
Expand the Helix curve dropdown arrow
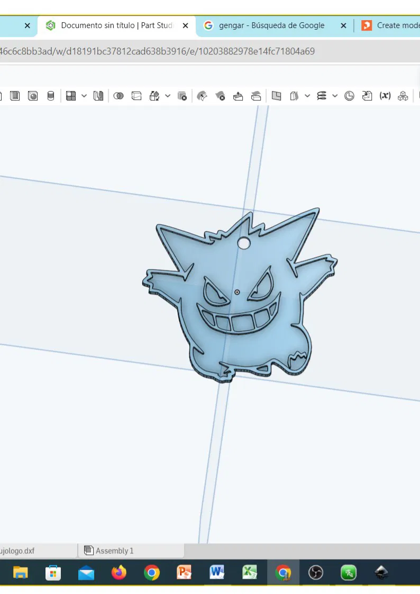(335, 96)
